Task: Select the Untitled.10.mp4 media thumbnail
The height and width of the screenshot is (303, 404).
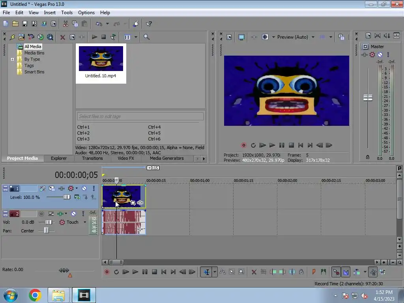Action: (101, 64)
